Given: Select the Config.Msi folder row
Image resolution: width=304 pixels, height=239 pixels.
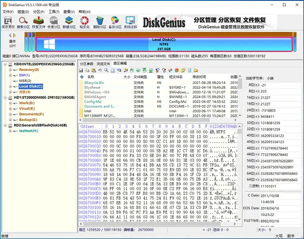Looking at the screenshot, I should coord(158,102).
